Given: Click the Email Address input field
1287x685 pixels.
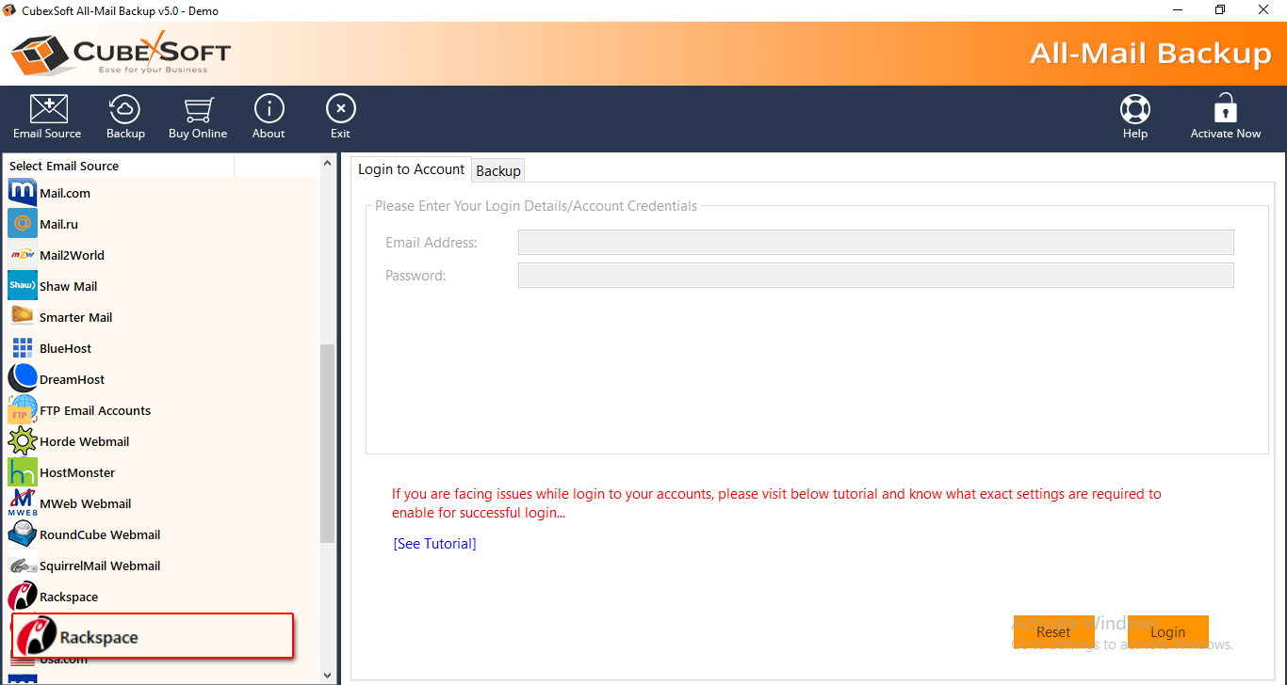Looking at the screenshot, I should 875,243.
